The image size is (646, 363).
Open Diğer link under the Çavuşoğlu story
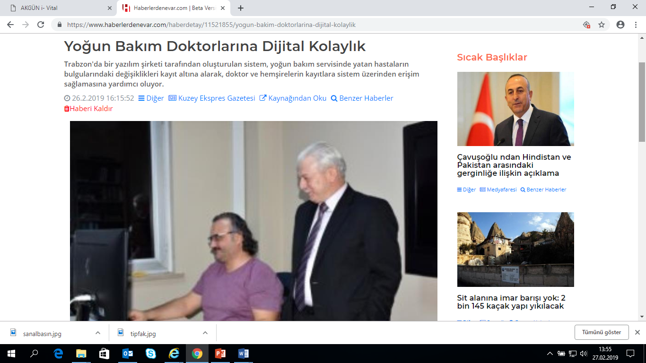pyautogui.click(x=466, y=190)
